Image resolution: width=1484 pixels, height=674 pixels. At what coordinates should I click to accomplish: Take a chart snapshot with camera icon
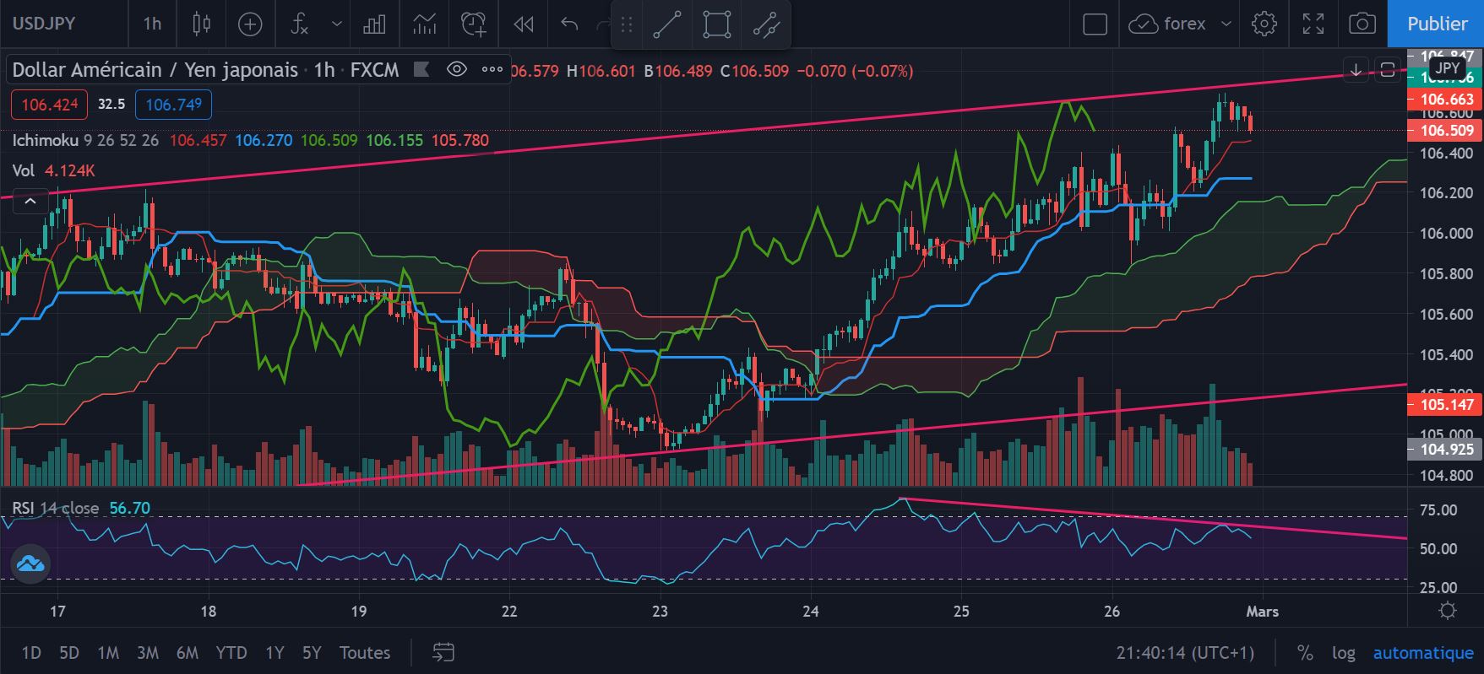point(1362,24)
